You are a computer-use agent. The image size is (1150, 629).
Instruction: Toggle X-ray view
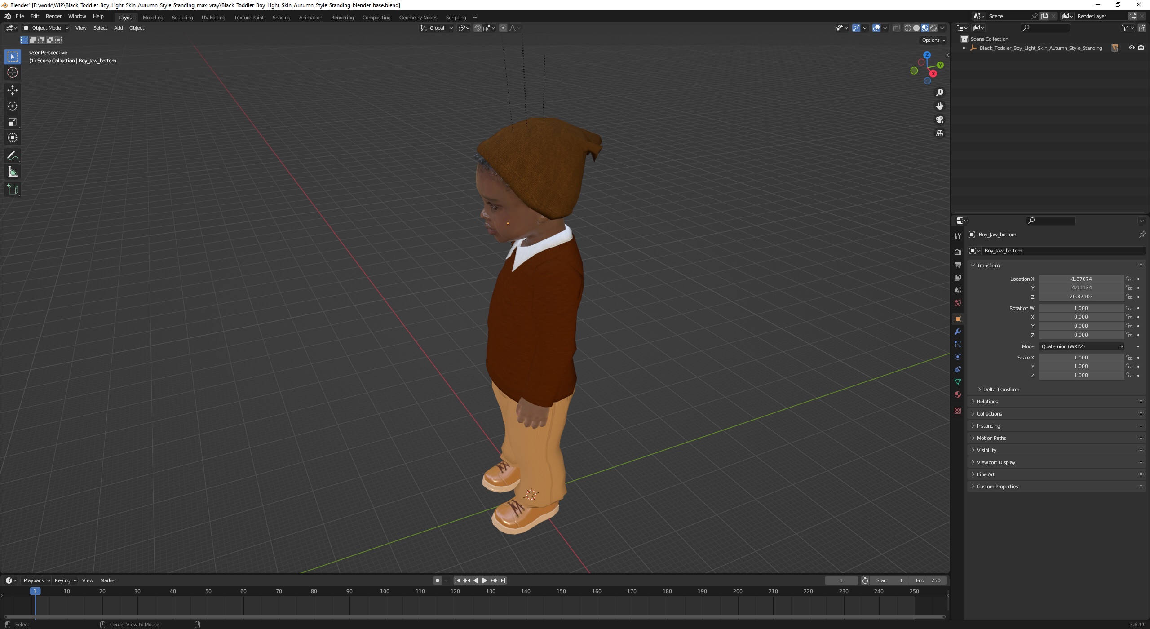[x=896, y=28]
